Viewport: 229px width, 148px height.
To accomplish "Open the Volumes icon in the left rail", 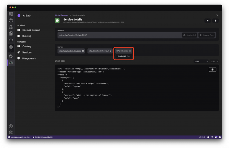I will 11,40.
